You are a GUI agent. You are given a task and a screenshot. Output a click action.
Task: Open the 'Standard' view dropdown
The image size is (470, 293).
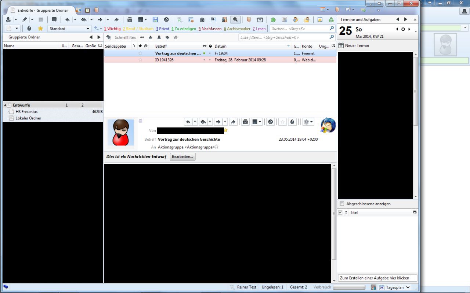(x=69, y=29)
